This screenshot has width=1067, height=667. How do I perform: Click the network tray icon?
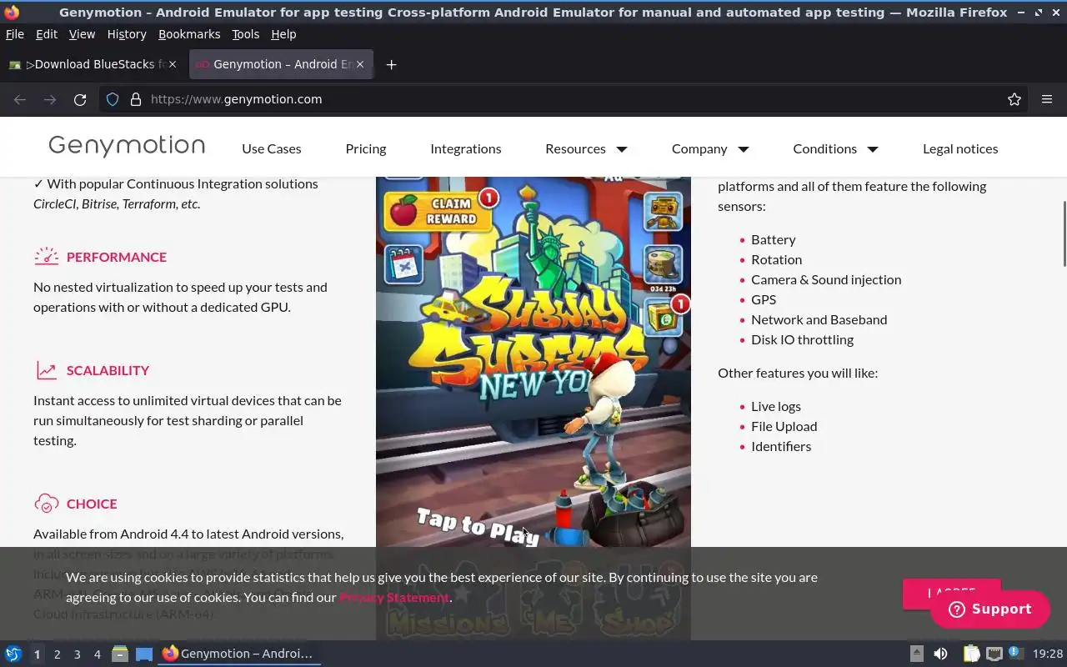(x=994, y=654)
